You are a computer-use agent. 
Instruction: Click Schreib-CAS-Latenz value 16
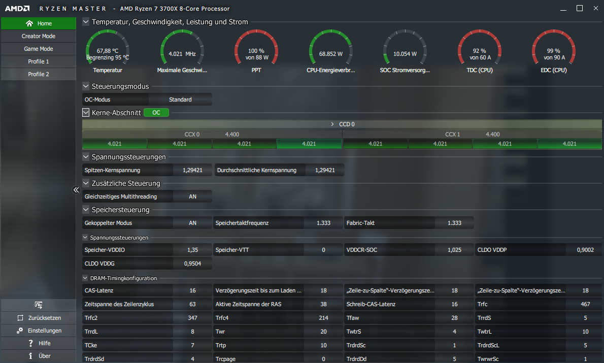point(454,304)
